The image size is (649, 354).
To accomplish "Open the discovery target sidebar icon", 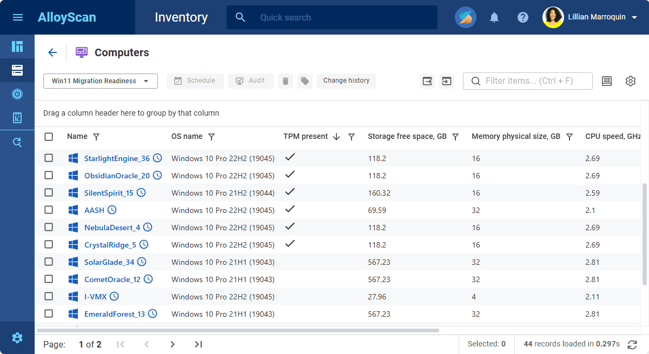I will pyautogui.click(x=17, y=94).
